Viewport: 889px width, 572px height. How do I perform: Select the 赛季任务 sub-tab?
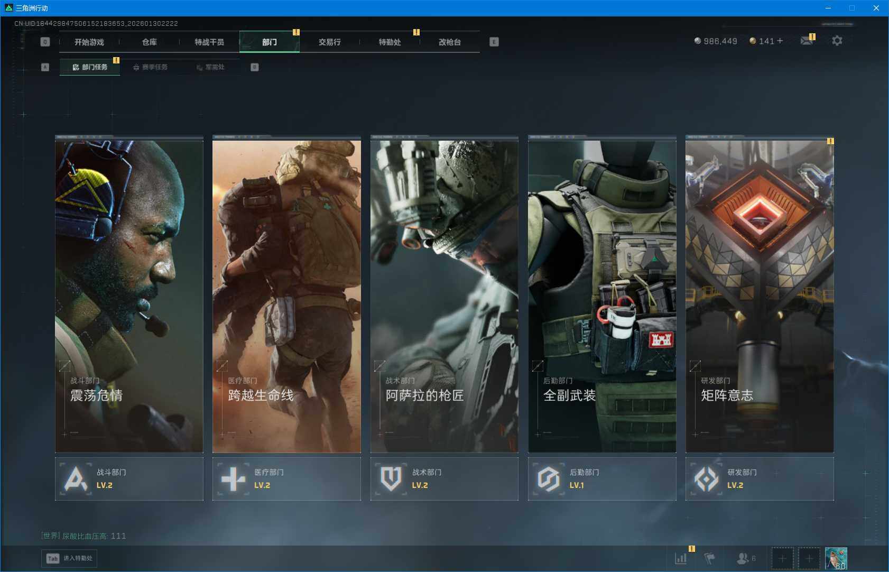(151, 67)
